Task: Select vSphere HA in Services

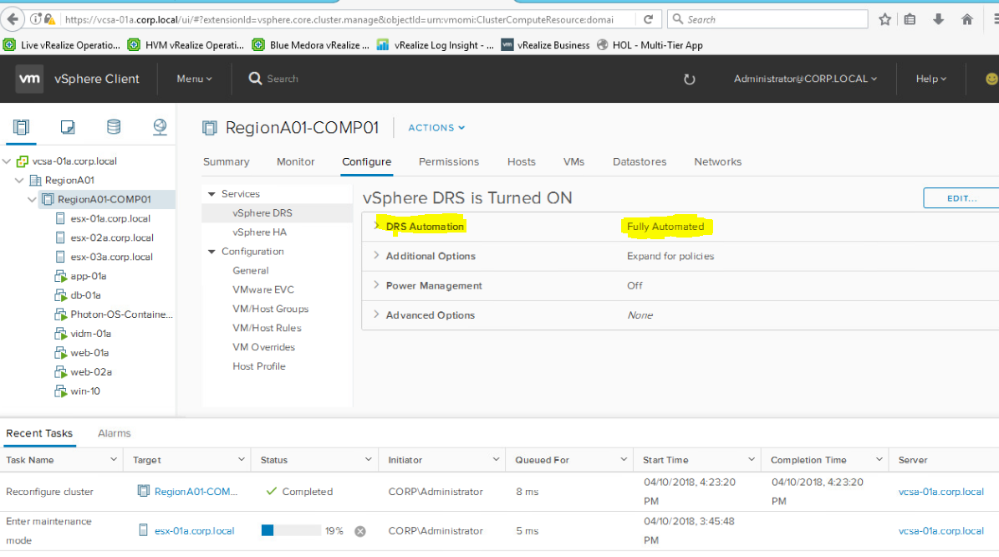Action: point(259,233)
